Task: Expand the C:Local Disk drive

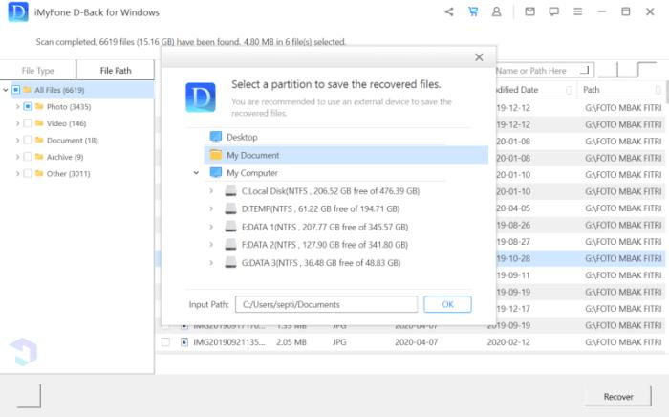Action: 211,190
